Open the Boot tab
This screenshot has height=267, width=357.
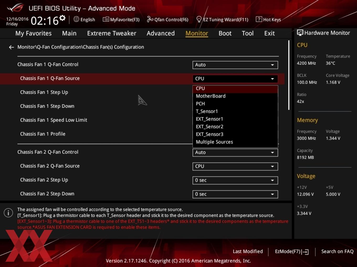[x=225, y=33]
